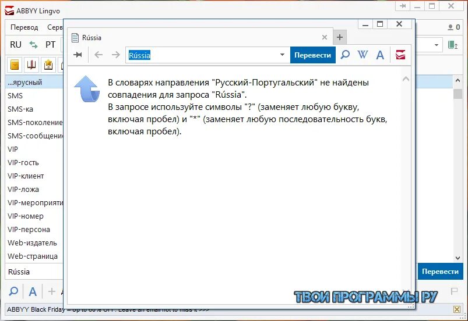Select VIP-ложа in word list
Viewport: 468px width, 321px height.
pos(34,190)
